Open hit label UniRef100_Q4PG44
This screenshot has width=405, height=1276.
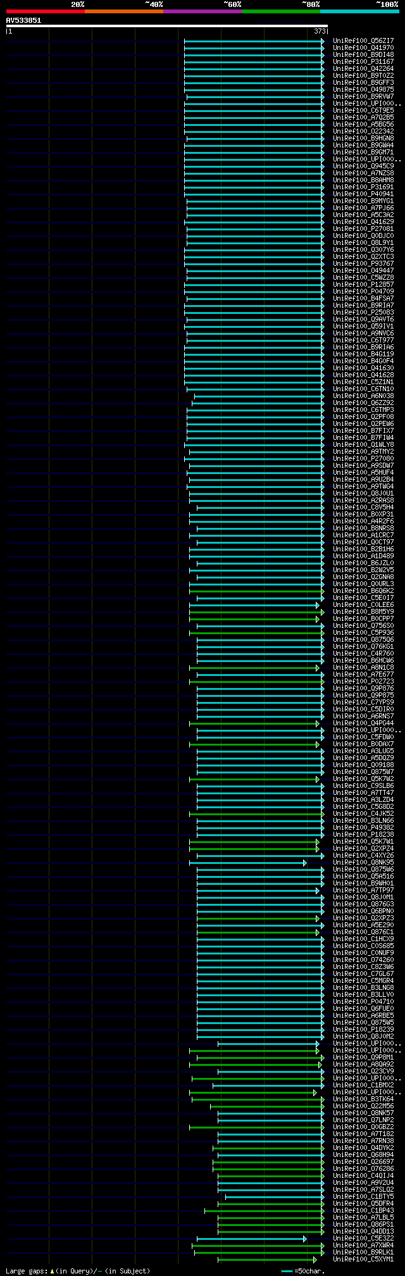[363, 723]
